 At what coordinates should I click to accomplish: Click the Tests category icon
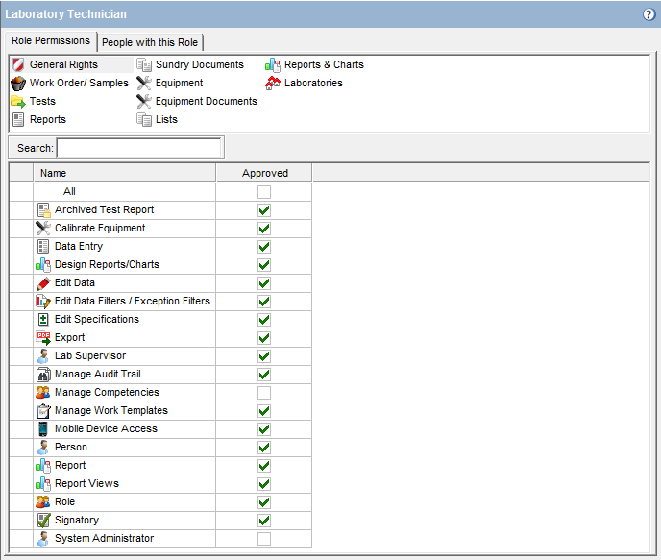[x=18, y=102]
